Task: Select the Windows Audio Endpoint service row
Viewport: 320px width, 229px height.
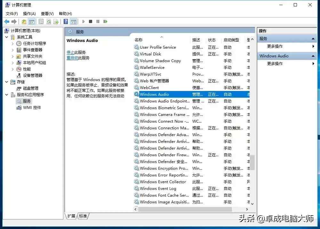Action: coord(192,101)
